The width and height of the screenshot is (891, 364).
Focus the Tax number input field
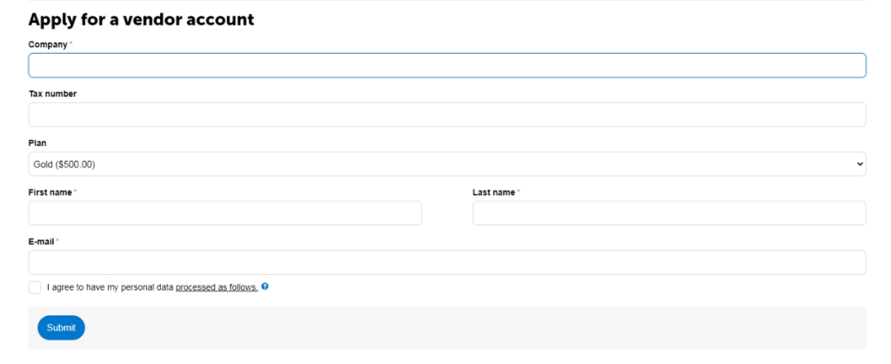[446, 115]
